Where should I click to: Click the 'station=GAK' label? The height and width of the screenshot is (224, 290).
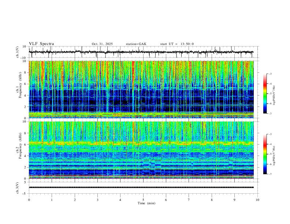[x=136, y=44]
